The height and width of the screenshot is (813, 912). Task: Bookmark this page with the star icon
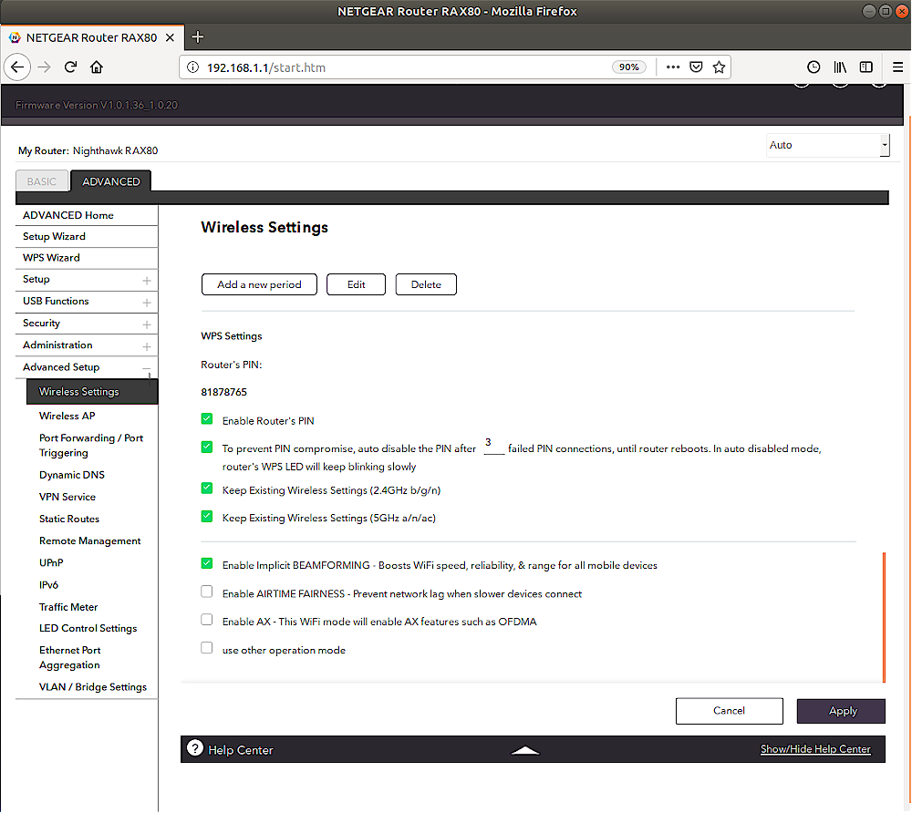click(x=719, y=67)
